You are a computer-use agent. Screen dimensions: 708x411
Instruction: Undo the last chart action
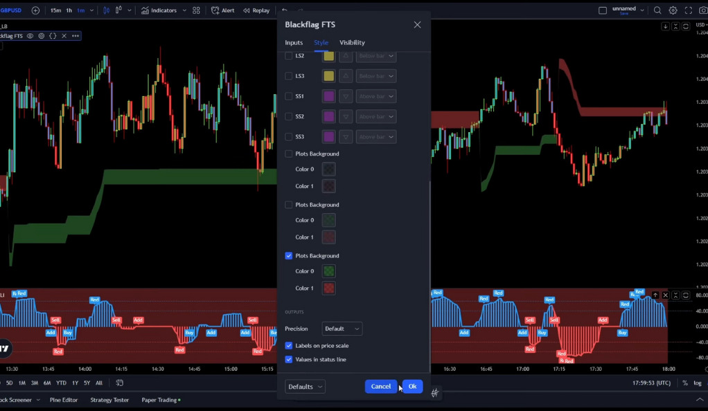click(285, 10)
